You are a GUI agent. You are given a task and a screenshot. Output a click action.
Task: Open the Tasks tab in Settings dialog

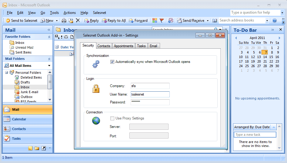(x=141, y=46)
